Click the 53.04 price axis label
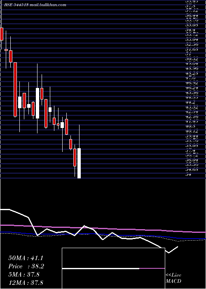Viewport: 206px width, 289px height. point(192,40)
